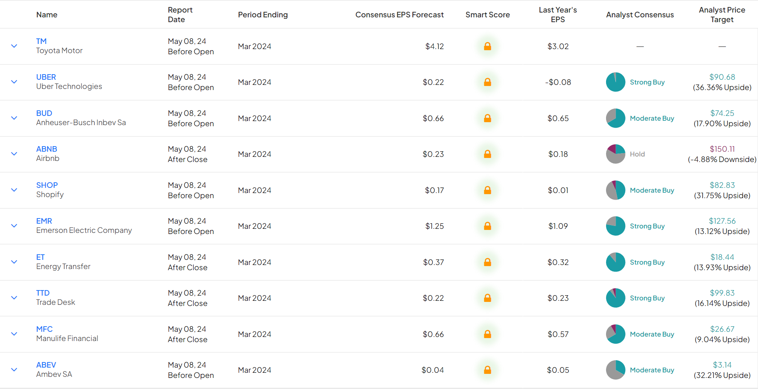Open the MFC ticker link

click(44, 329)
